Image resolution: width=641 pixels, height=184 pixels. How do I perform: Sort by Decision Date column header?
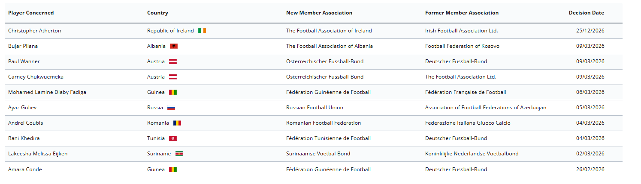pos(586,13)
